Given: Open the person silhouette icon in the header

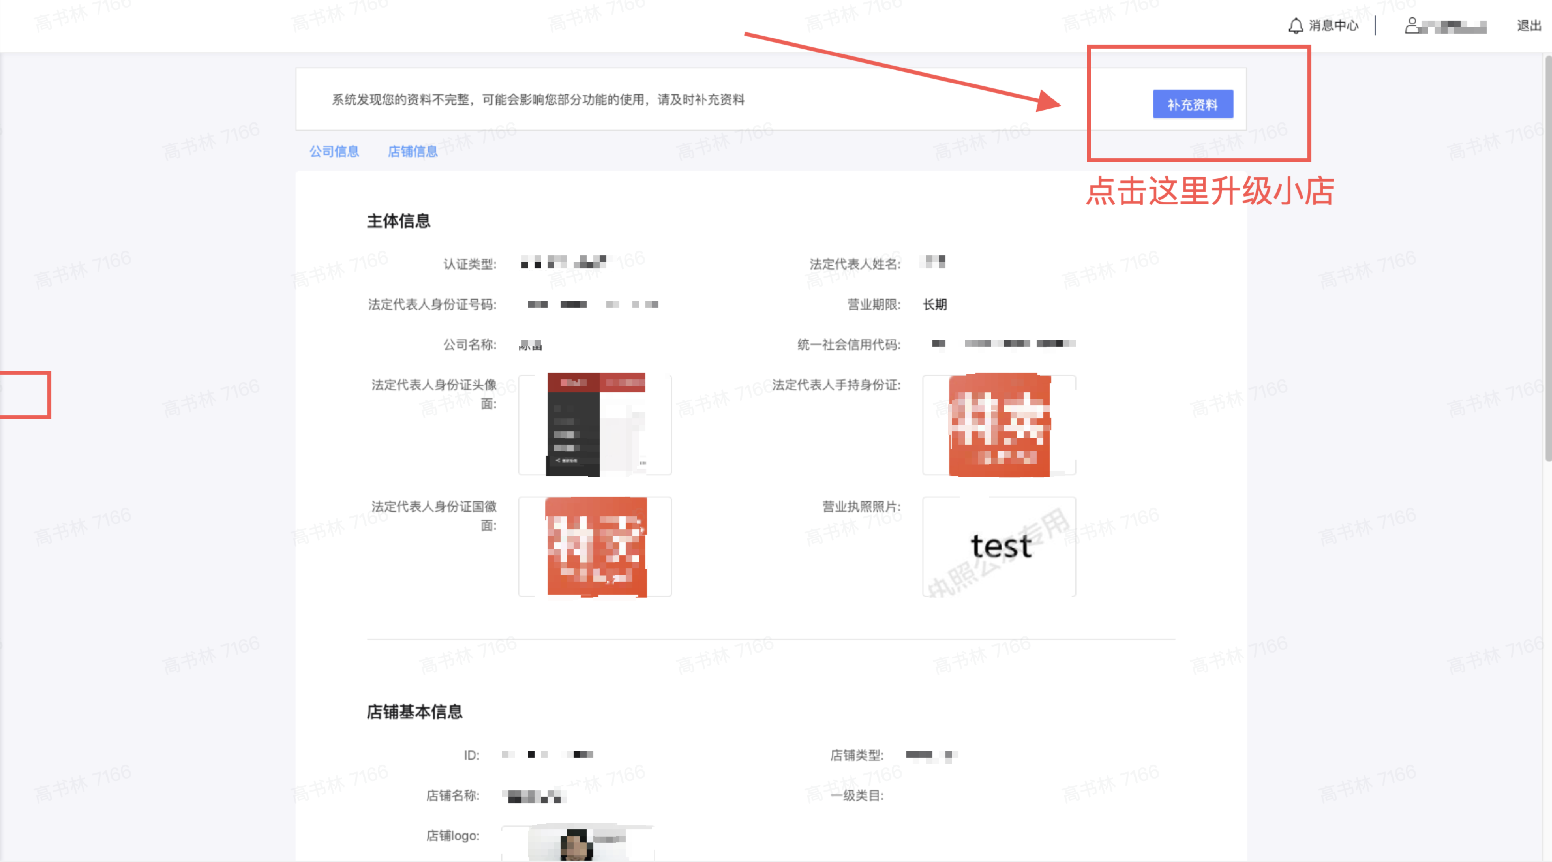Looking at the screenshot, I should (1412, 25).
